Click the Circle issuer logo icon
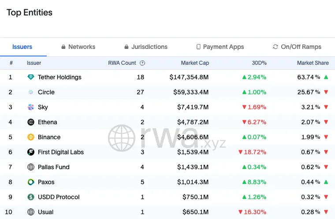Viewport: 335px width, 219px height. pos(31,92)
